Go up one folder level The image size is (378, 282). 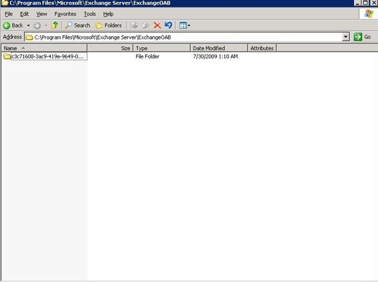tap(55, 25)
